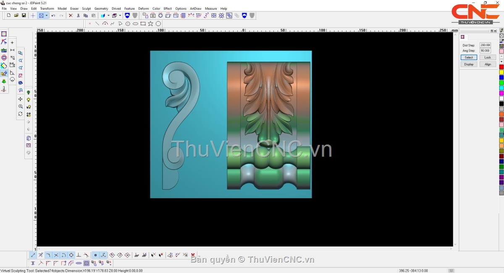Click the rotate view icon

(20, 114)
